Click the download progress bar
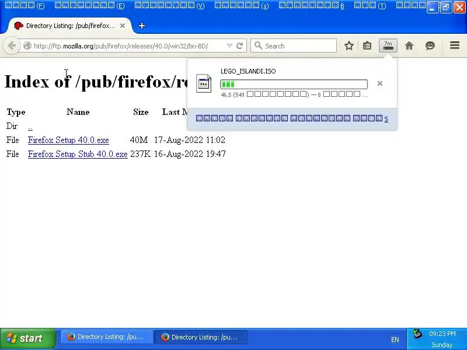This screenshot has width=467, height=350. pyautogui.click(x=294, y=84)
